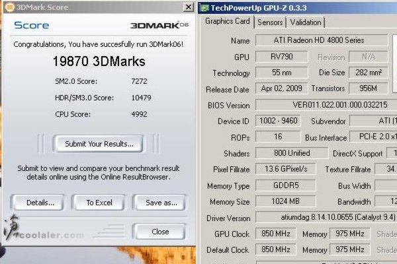Click the Die Size field 282 mm²
The height and width of the screenshot is (264, 397).
[369, 73]
